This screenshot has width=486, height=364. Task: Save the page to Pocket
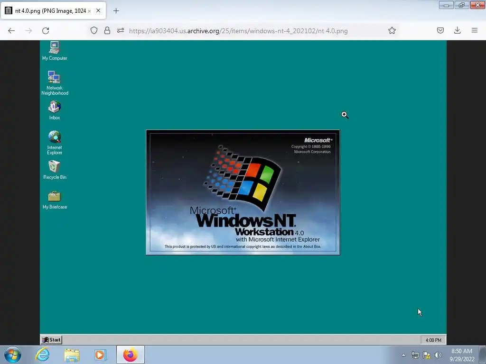440,30
